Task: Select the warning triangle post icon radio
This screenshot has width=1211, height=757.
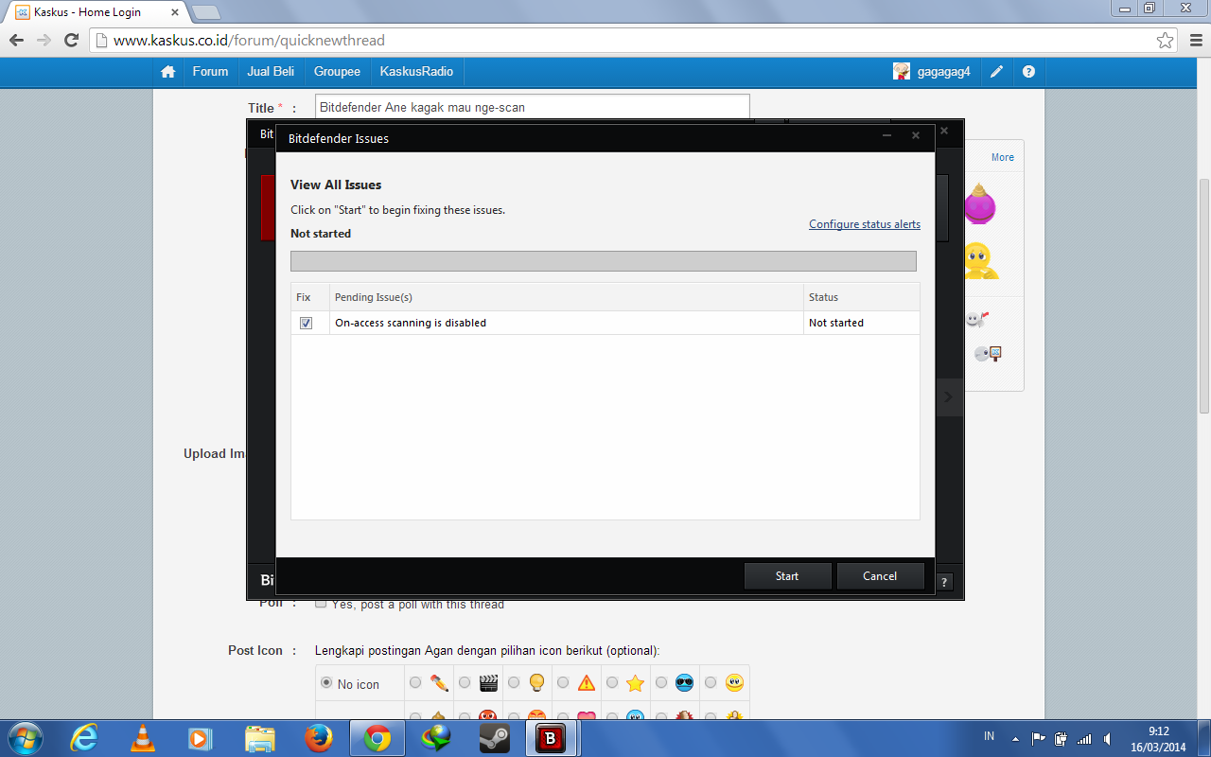Action: click(563, 683)
